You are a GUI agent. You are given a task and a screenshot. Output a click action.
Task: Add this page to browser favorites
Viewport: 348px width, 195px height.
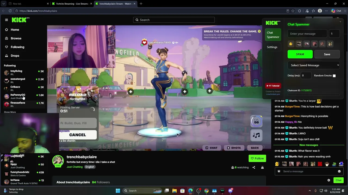[293, 11]
